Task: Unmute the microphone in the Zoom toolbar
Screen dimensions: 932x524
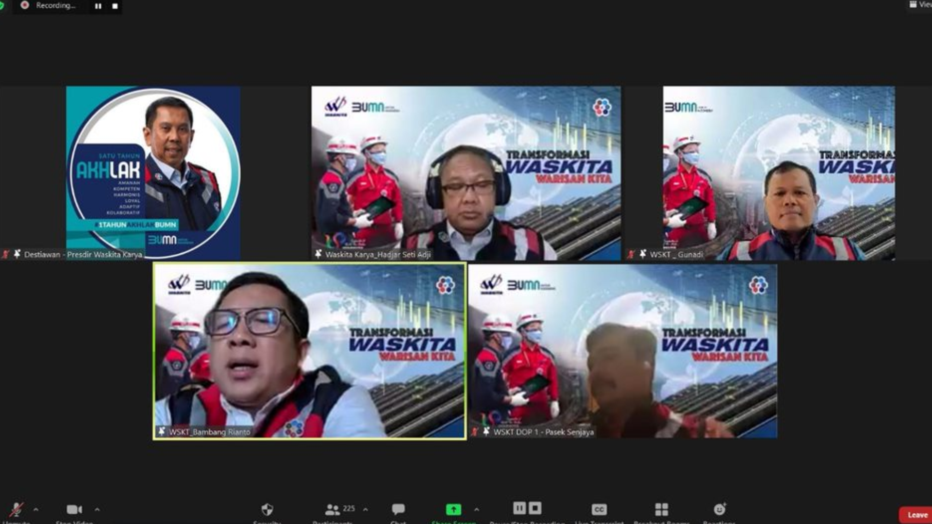Action: 17,509
